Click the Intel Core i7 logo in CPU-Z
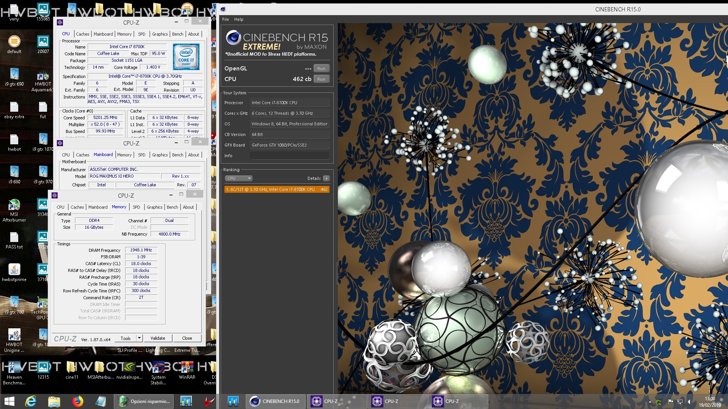 [186, 57]
